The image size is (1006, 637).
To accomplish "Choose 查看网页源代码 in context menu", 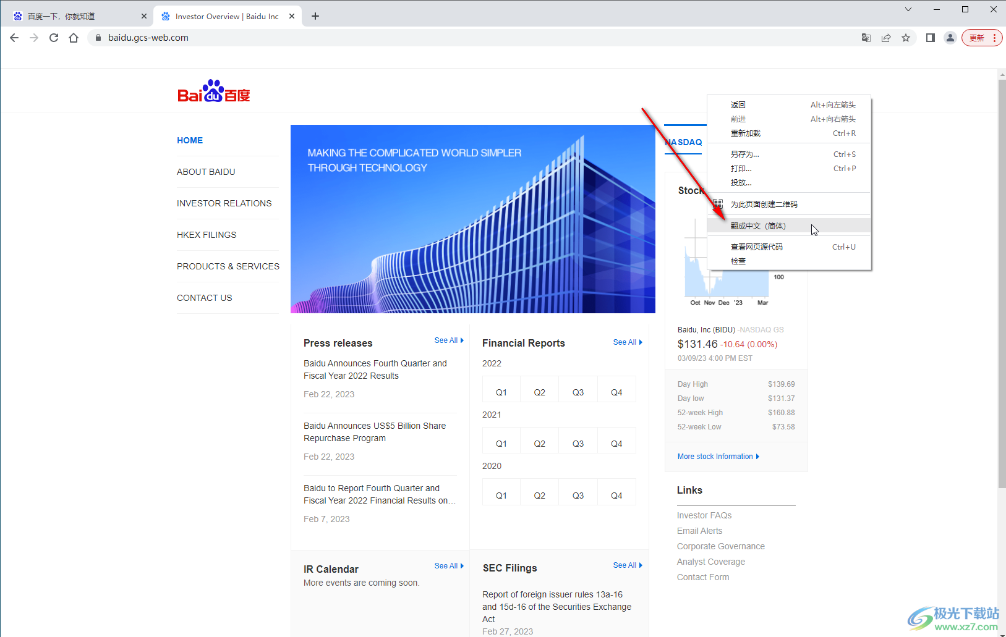I will tap(790, 247).
